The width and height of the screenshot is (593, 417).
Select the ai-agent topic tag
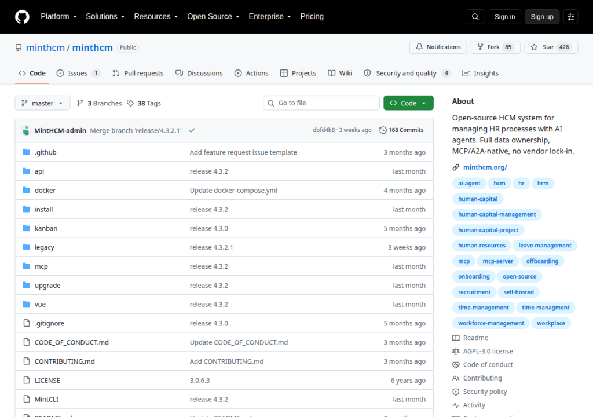(469, 184)
